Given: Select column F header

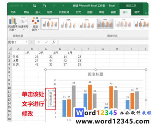Looking at the screenshot, I should 88,49.
